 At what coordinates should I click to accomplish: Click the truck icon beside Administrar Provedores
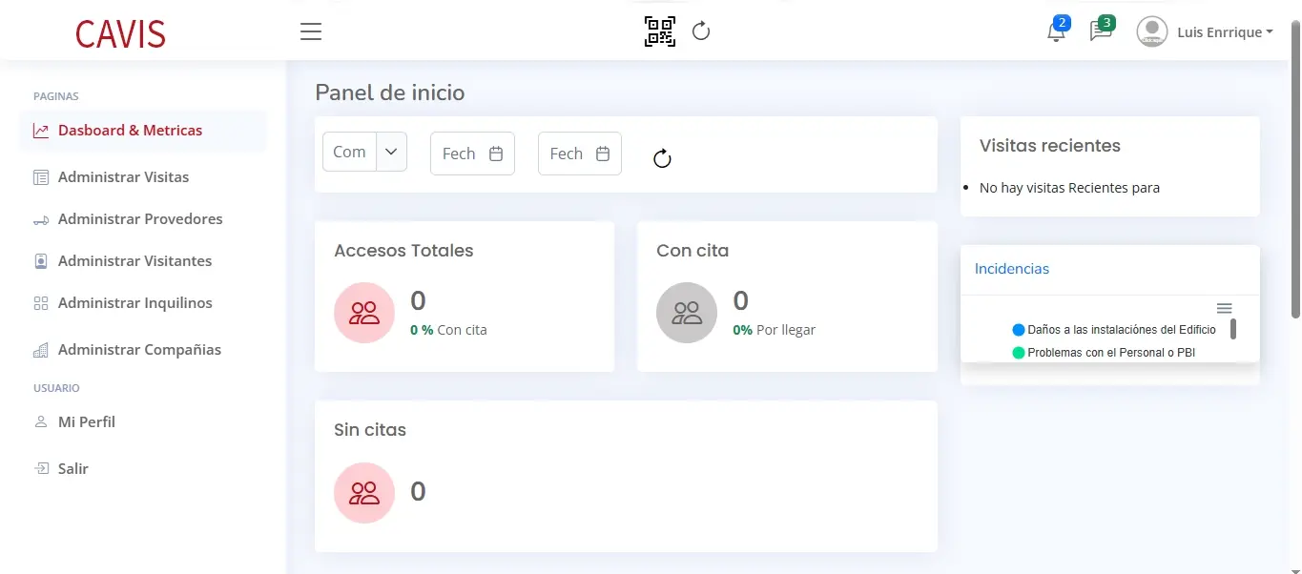pyautogui.click(x=41, y=220)
